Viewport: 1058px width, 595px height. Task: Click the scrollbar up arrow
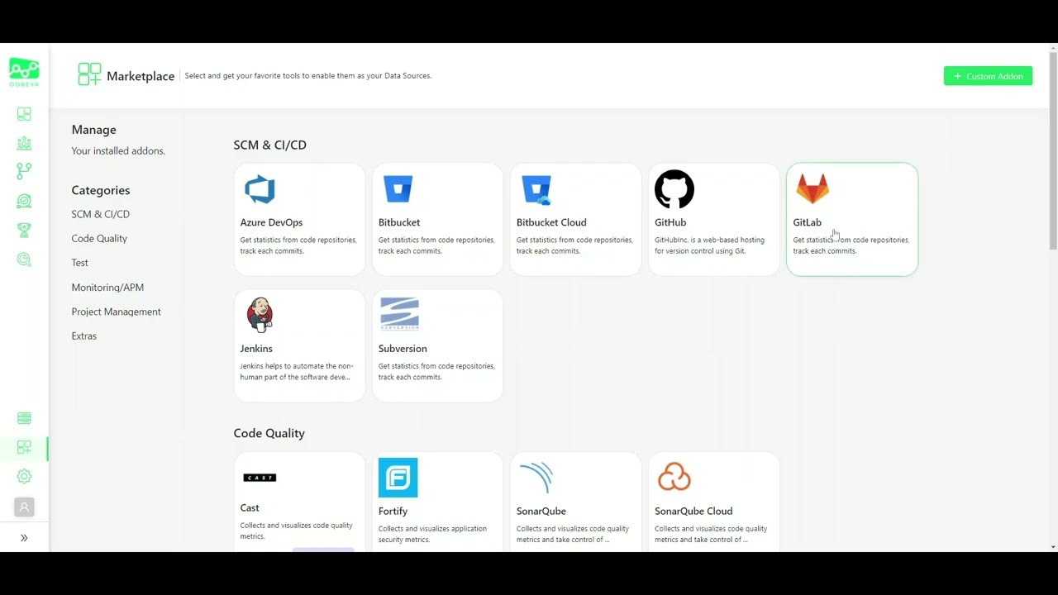[1052, 47]
